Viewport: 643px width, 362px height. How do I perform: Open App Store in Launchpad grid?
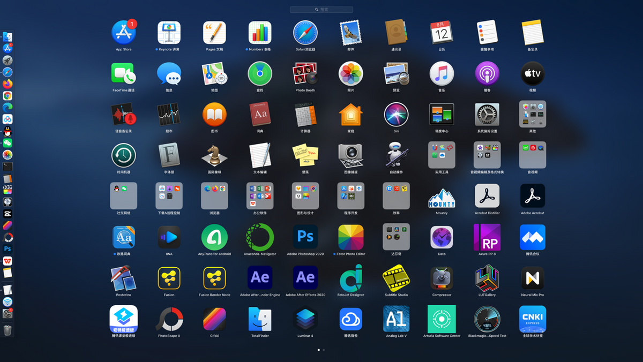123,32
